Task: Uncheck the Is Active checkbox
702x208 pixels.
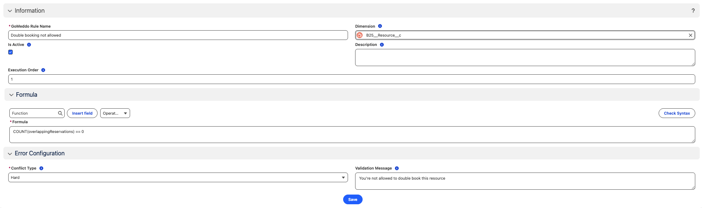Action: point(10,52)
